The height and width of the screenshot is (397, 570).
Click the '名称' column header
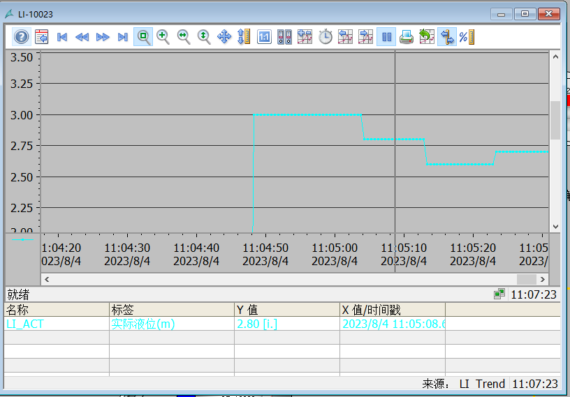pyautogui.click(x=56, y=310)
